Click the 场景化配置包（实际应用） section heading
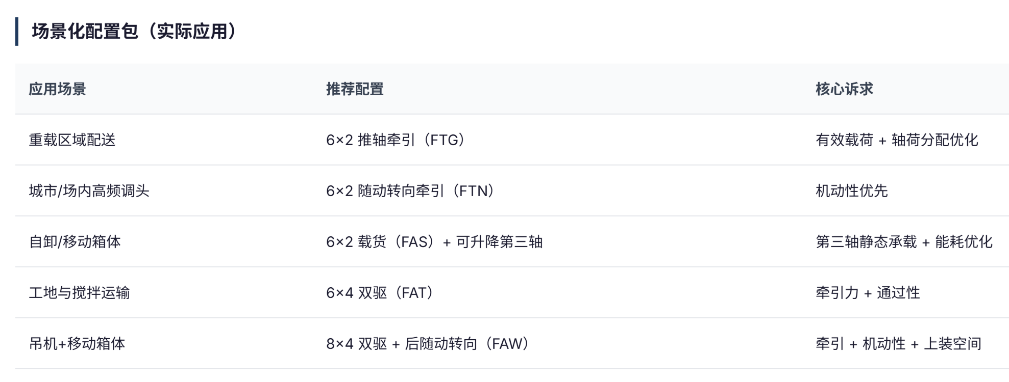This screenshot has height=382, width=1009. pos(134,32)
